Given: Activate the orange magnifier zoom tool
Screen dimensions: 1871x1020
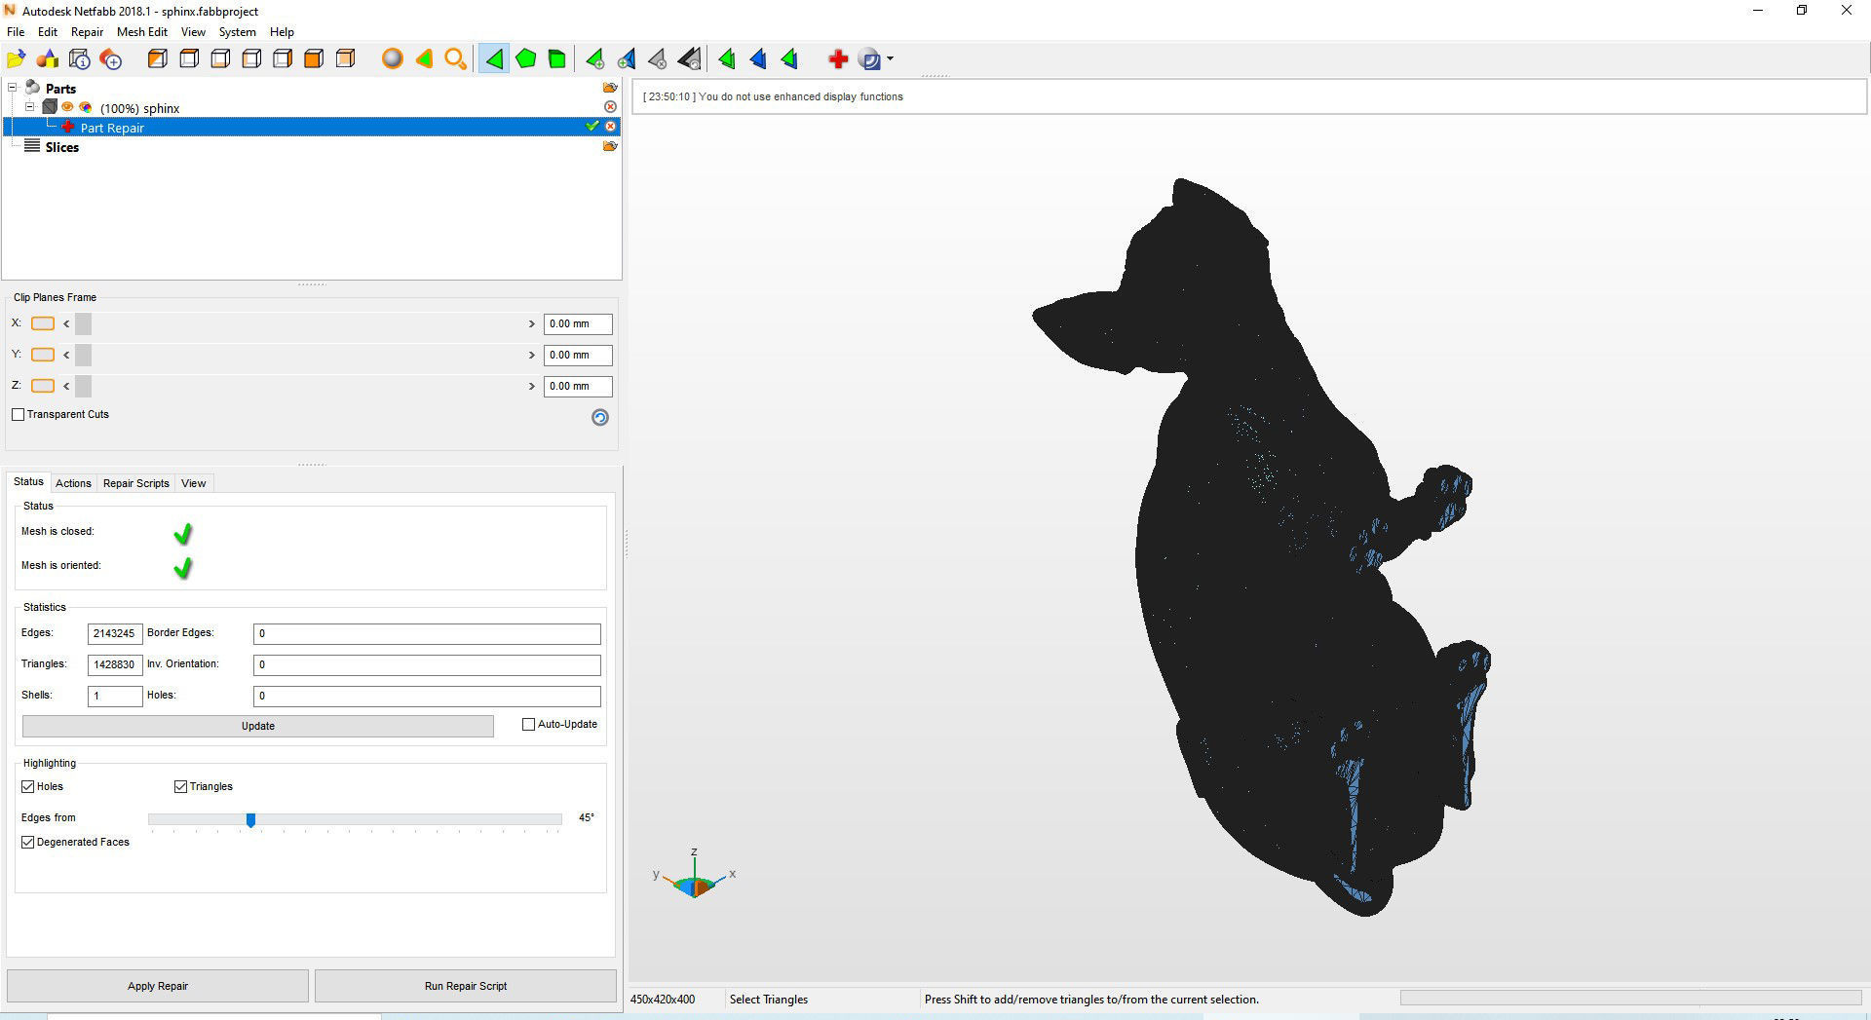Looking at the screenshot, I should (x=455, y=59).
